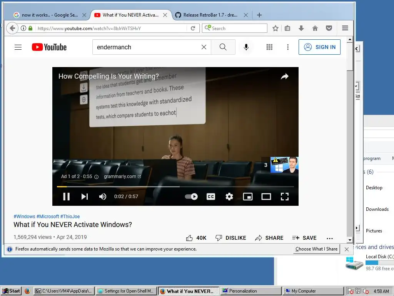Click the upcoming video thumbnail preview
Image resolution: width=394 pixels, height=296 pixels.
[x=284, y=165]
